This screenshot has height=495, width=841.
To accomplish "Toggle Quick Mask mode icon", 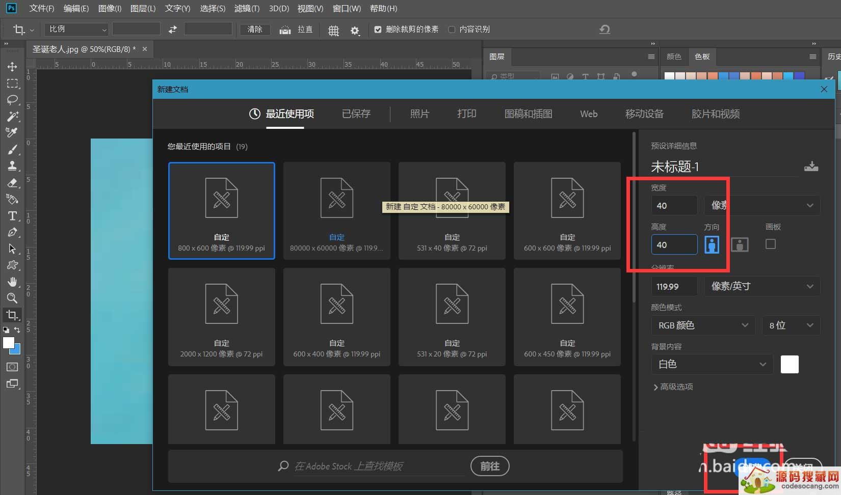I will point(12,367).
